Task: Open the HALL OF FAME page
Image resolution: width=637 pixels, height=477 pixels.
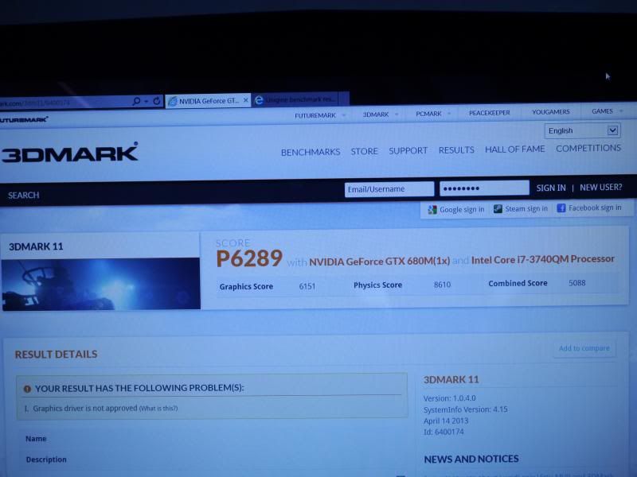Action: pos(514,149)
